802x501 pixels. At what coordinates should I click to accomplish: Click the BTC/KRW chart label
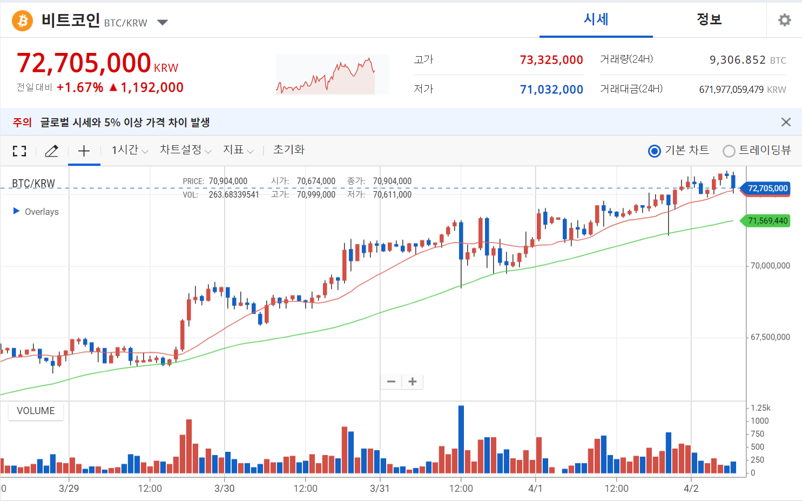click(x=33, y=184)
